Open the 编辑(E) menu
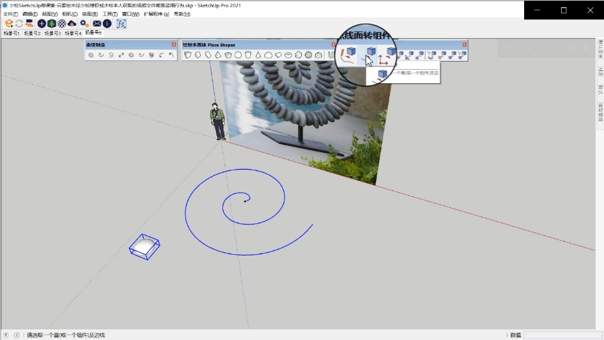This screenshot has width=604, height=340. [30, 14]
